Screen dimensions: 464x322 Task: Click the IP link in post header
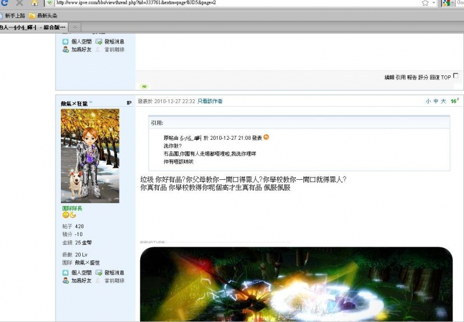click(129, 103)
